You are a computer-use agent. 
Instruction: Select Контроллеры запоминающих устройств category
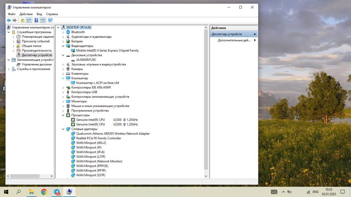[x=100, y=97]
